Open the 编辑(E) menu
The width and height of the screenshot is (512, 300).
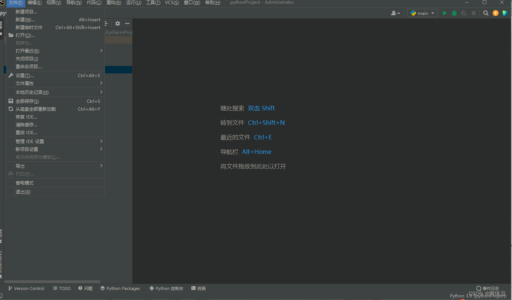[35, 3]
